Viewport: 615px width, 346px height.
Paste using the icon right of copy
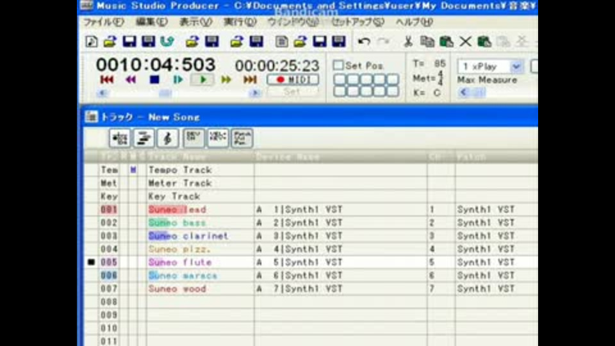coord(446,41)
